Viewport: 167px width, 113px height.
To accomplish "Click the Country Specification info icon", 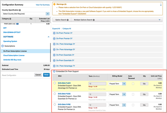I will 20,10.
